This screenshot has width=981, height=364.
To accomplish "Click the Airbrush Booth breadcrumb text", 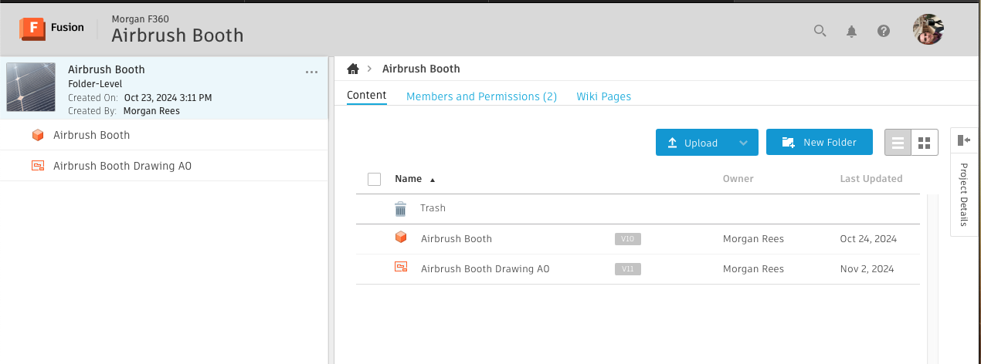I will point(421,69).
